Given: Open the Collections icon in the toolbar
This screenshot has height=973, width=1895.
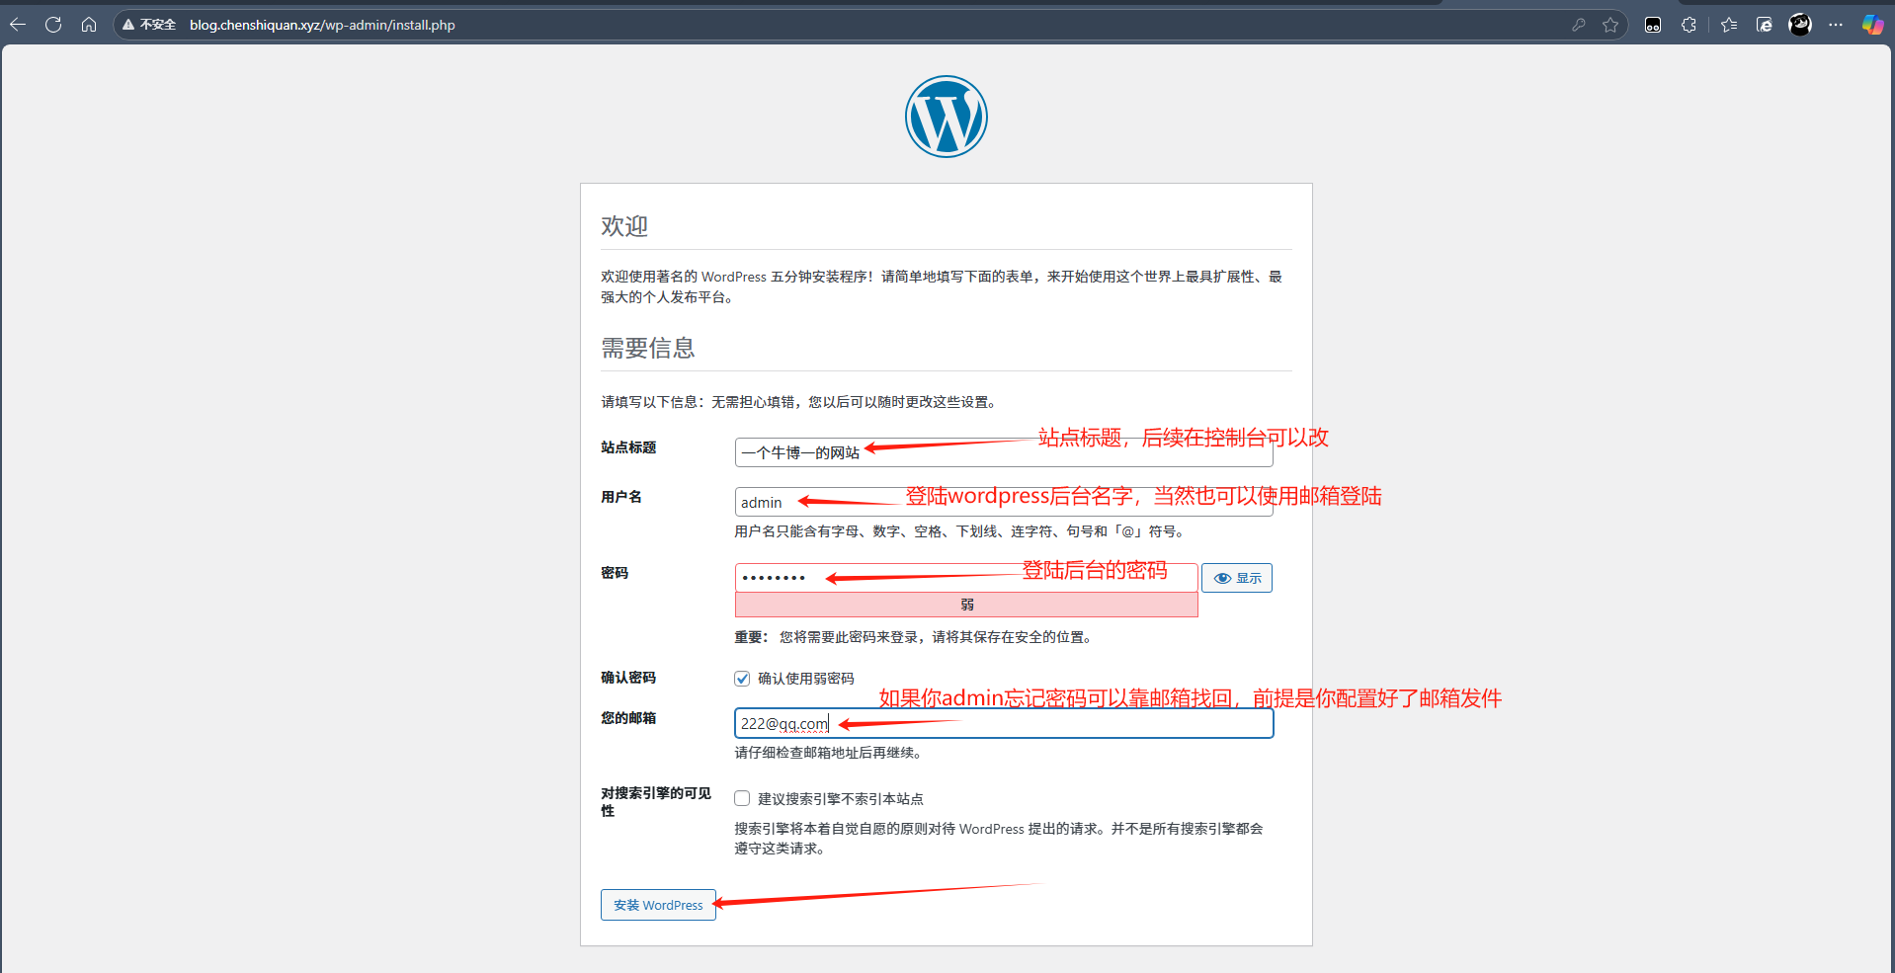Looking at the screenshot, I should click(x=1765, y=25).
